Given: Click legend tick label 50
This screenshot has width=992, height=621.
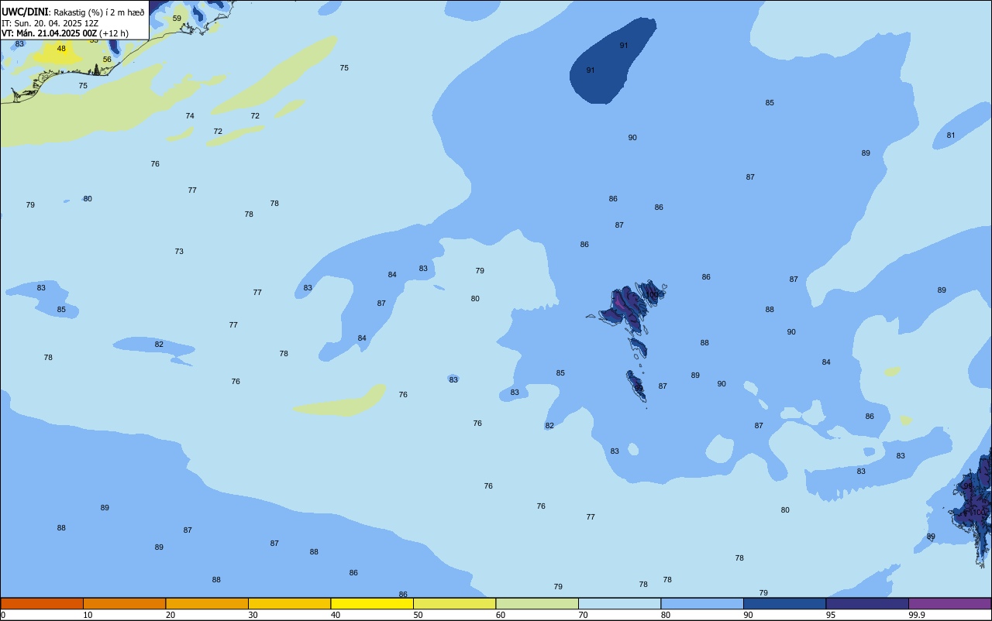Looking at the screenshot, I should point(418,615).
